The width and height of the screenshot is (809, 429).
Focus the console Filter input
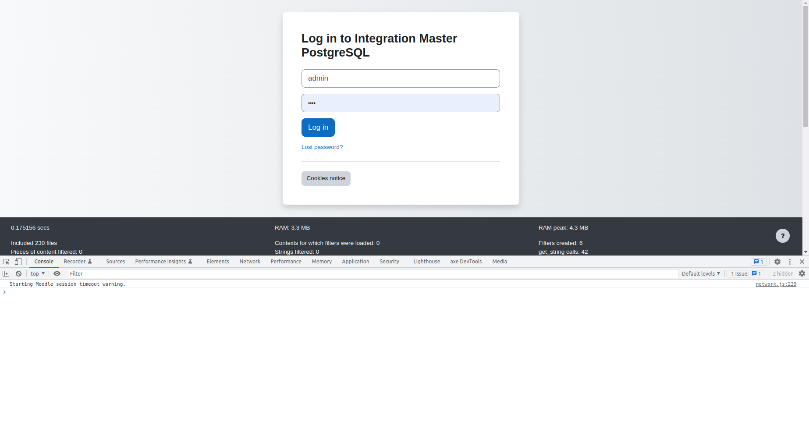coord(373,273)
